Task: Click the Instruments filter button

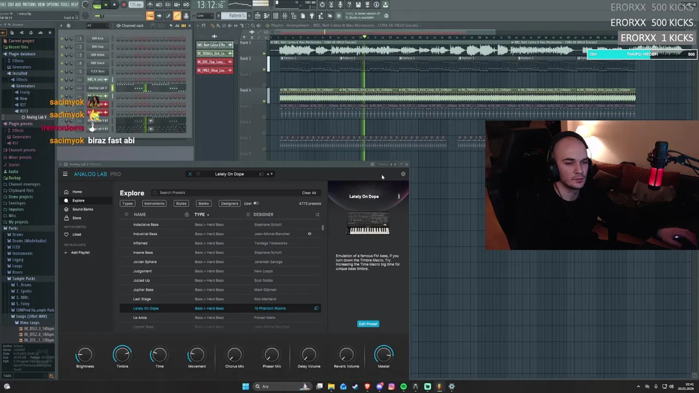Action: 154,204
